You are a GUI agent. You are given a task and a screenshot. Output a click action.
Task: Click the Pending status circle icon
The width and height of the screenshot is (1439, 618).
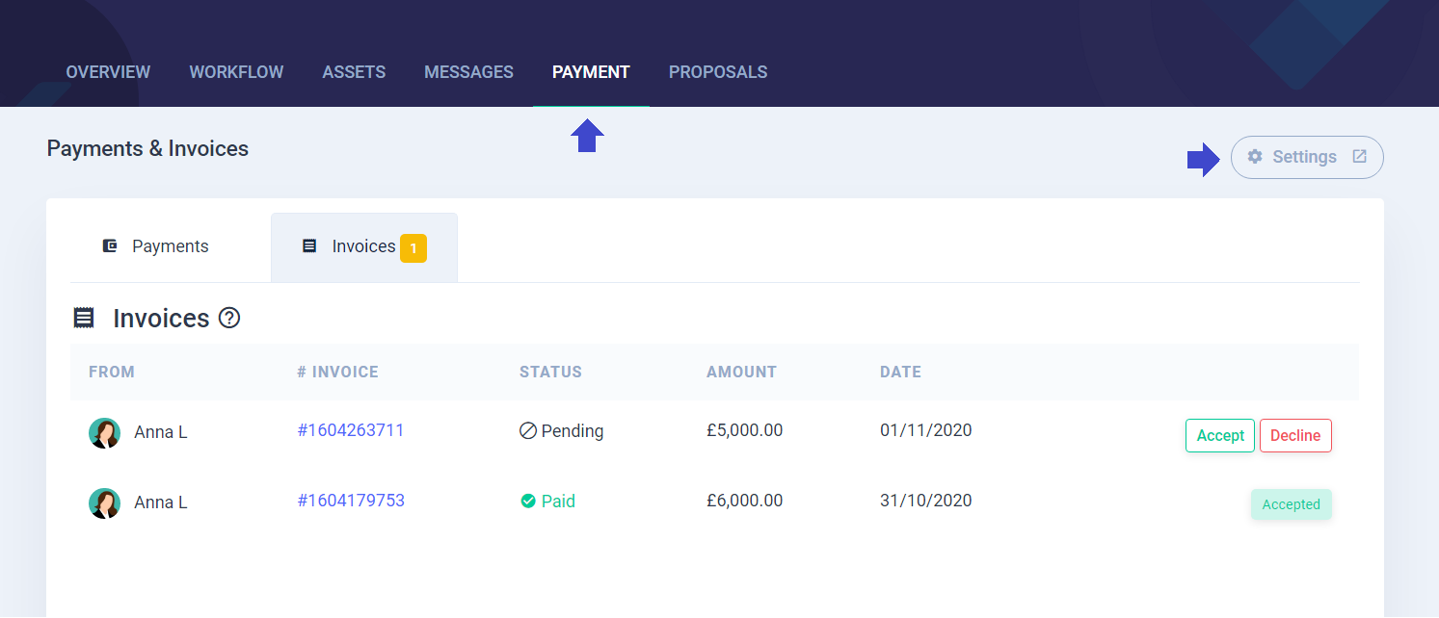tap(528, 431)
